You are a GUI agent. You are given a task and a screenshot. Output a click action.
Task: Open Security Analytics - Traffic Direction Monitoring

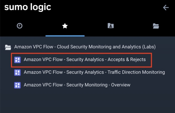coord(94,72)
